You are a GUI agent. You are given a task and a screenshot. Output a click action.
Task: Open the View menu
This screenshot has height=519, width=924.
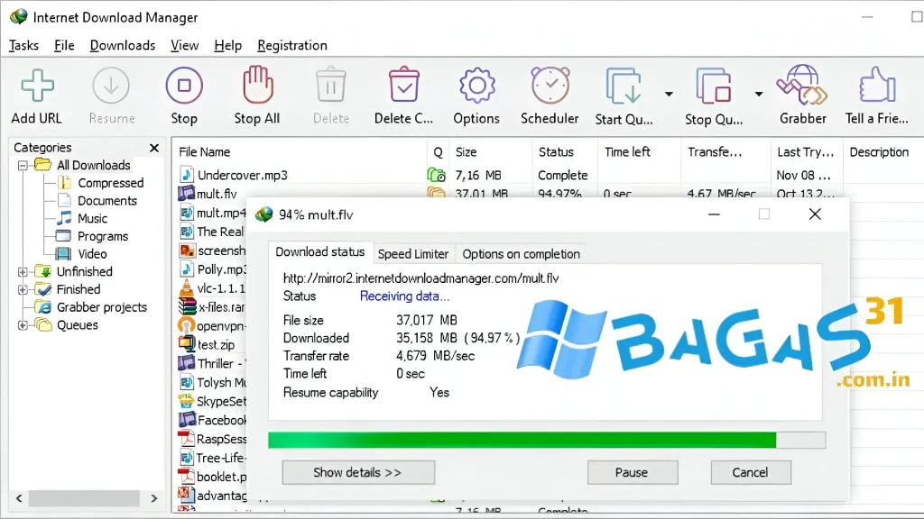coord(184,45)
